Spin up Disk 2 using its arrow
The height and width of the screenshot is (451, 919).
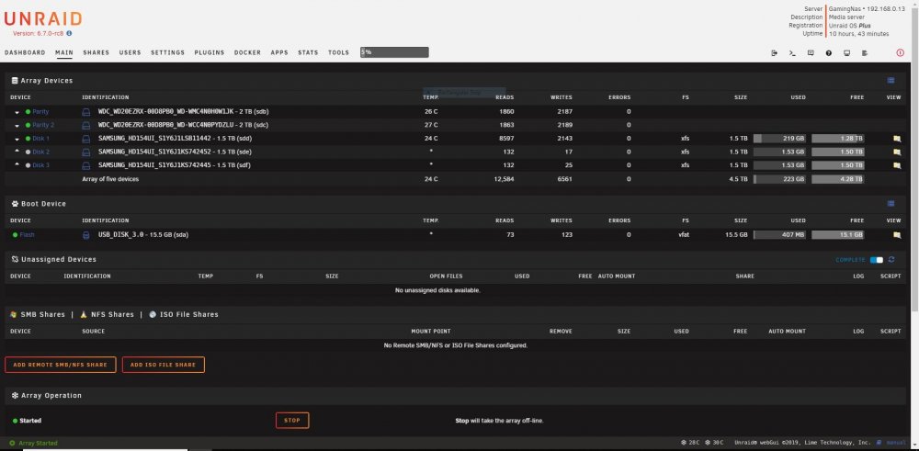17,152
